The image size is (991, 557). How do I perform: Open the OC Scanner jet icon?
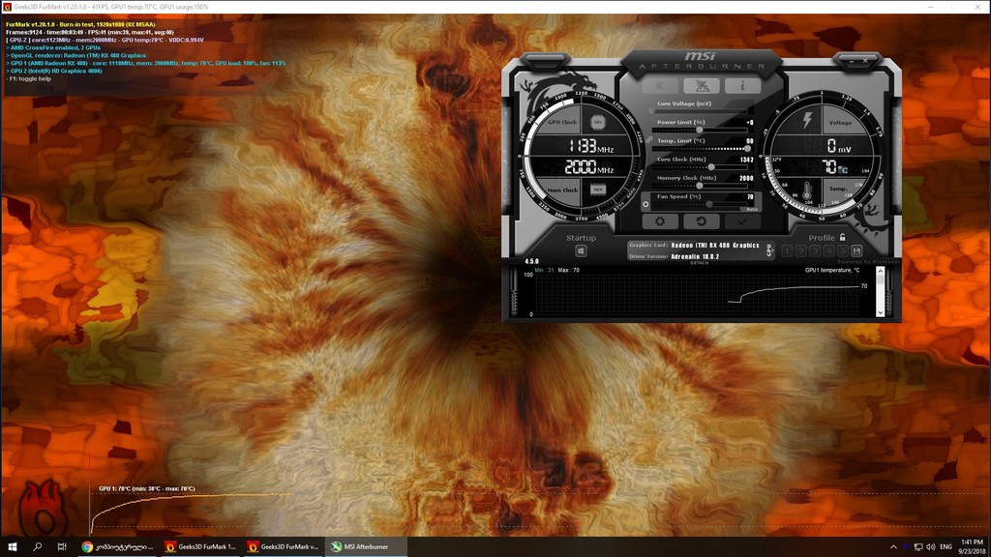[702, 85]
